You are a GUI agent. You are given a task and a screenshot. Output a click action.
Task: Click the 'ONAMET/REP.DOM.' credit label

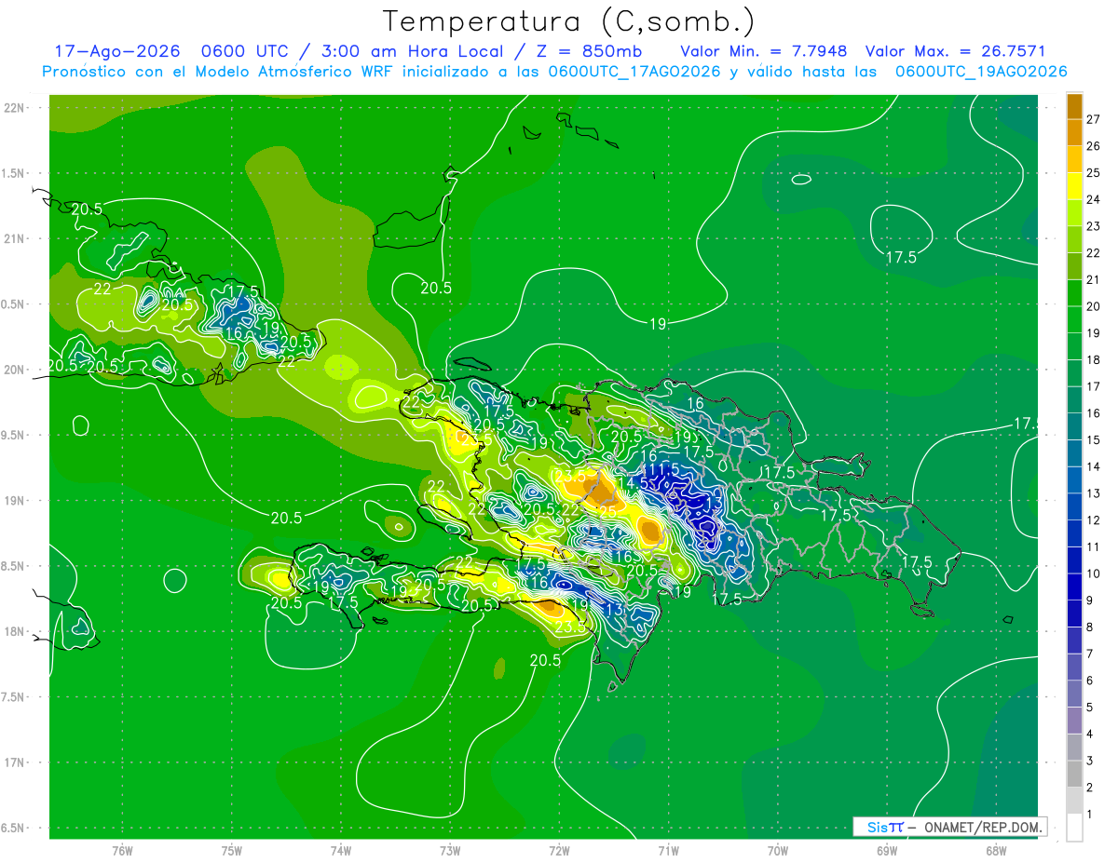click(x=984, y=827)
